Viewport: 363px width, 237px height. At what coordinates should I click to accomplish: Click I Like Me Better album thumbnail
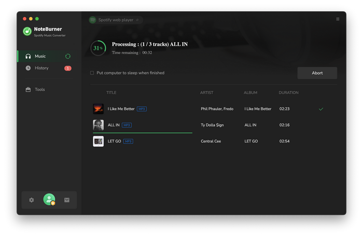click(99, 109)
